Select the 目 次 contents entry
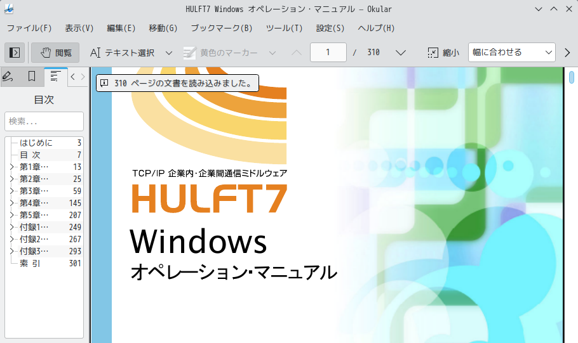Image resolution: width=578 pixels, height=343 pixels. pos(30,155)
